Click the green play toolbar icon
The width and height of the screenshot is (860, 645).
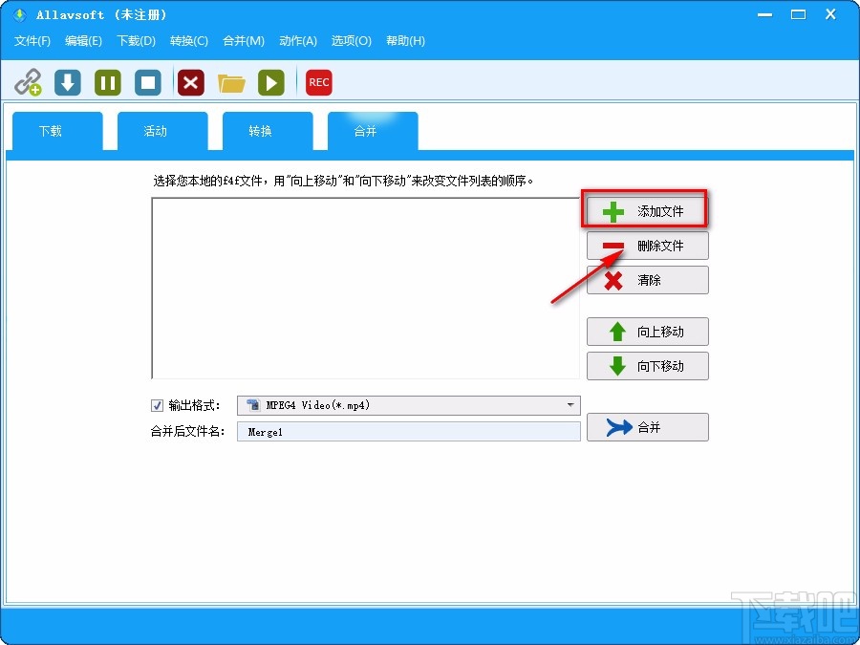271,82
